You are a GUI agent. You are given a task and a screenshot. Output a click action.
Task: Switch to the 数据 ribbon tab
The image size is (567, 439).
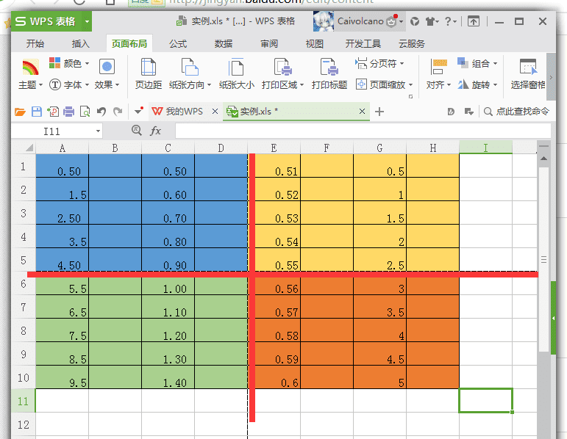pos(224,44)
